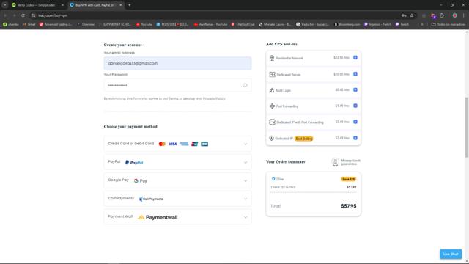
Task: Open the first YouTube bookmark
Action: click(x=144, y=24)
